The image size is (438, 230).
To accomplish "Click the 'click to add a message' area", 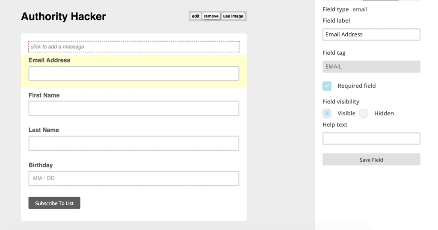I will (x=134, y=47).
